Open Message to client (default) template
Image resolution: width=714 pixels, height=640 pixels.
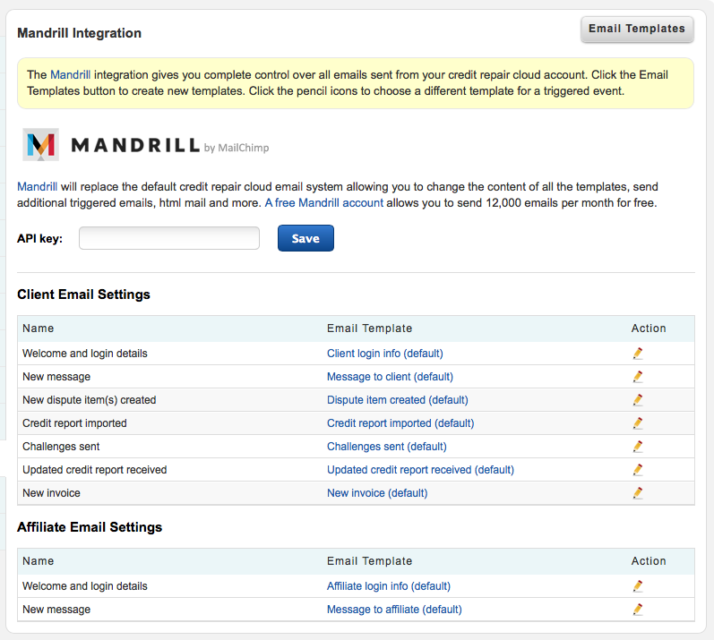click(390, 377)
